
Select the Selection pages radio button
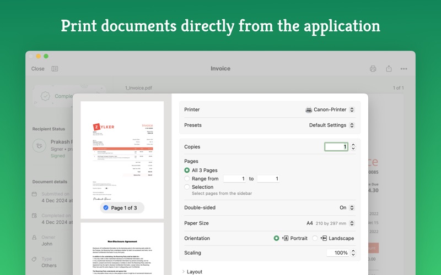(187, 187)
